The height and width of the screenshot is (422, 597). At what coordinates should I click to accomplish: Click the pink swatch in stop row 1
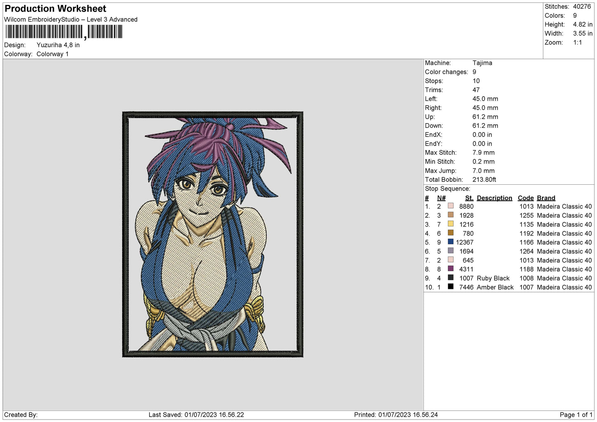[450, 206]
